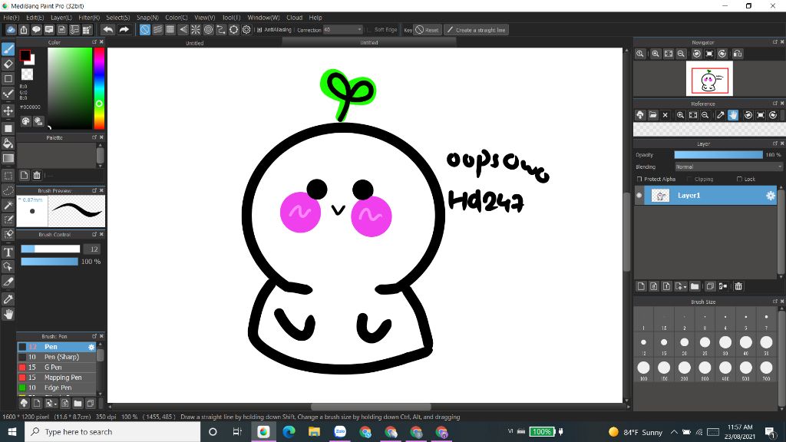Click the Create a straight line button
Screen dimensions: 786x442
point(476,30)
